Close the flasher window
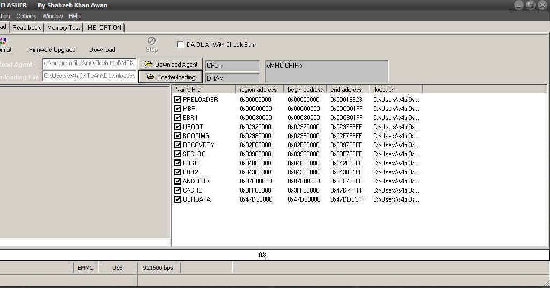This screenshot has height=288, width=550. pyautogui.click(x=543, y=5)
